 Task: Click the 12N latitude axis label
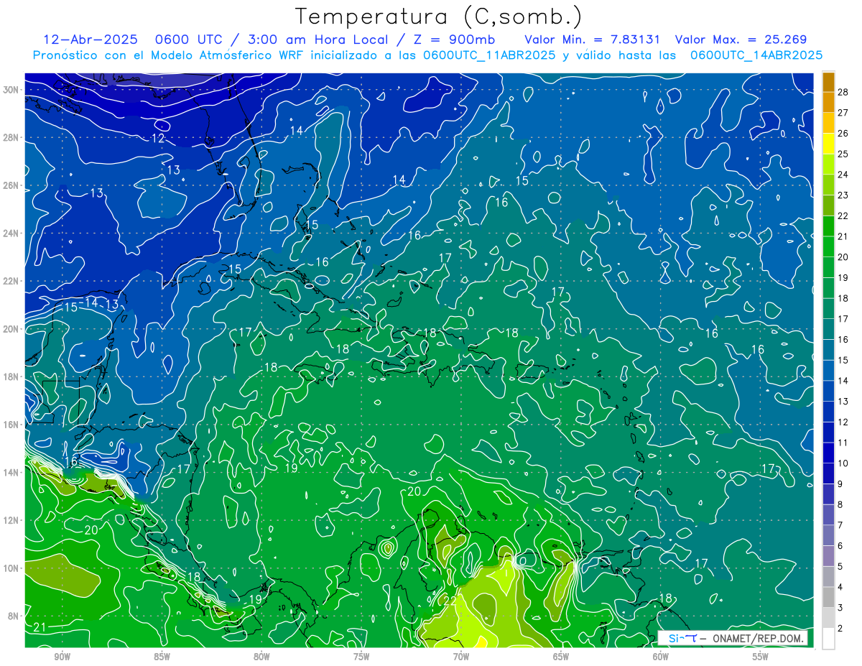(11, 520)
